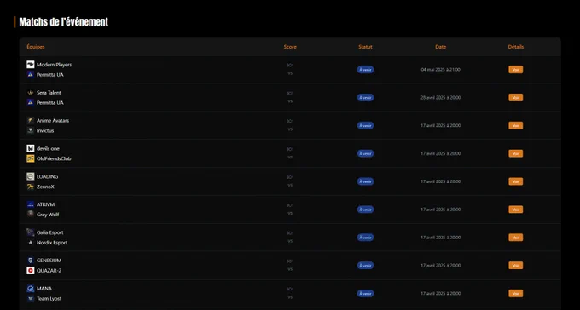This screenshot has width=580, height=310.
Task: Click Voir for devils one match
Action: (516, 153)
